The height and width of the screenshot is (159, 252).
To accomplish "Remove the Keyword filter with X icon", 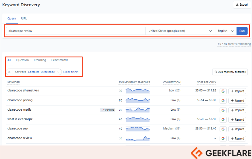I will coord(9,72).
